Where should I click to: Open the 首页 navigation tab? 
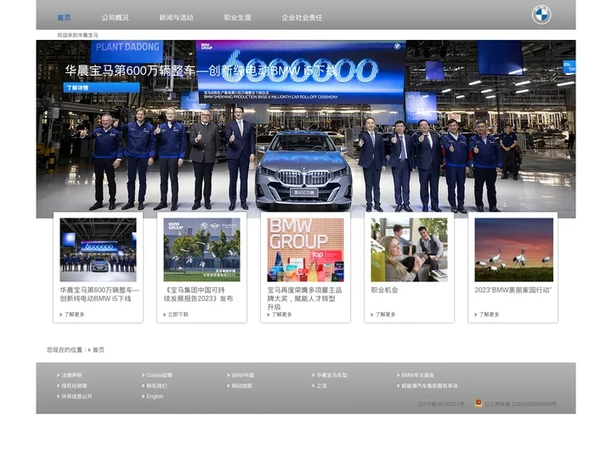(64, 18)
